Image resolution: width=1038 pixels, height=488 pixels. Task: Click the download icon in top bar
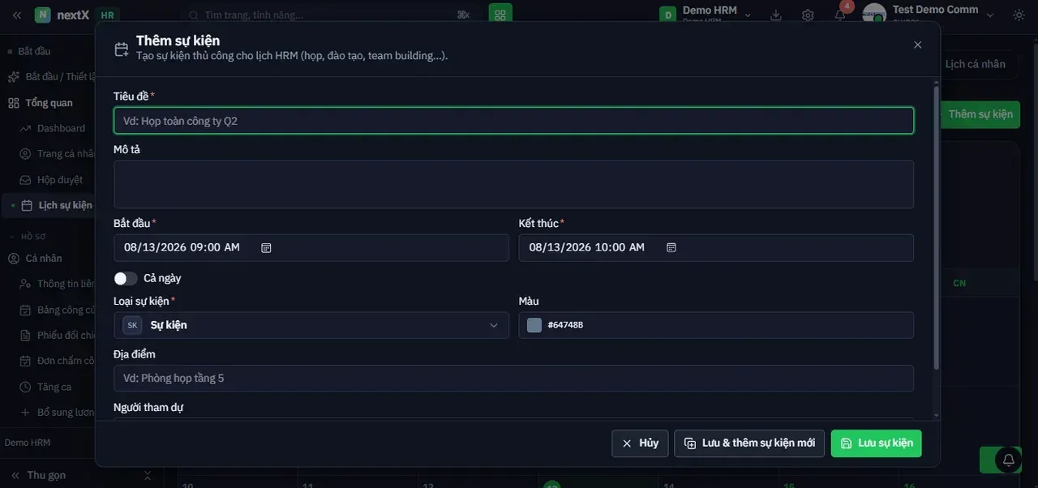tap(776, 15)
